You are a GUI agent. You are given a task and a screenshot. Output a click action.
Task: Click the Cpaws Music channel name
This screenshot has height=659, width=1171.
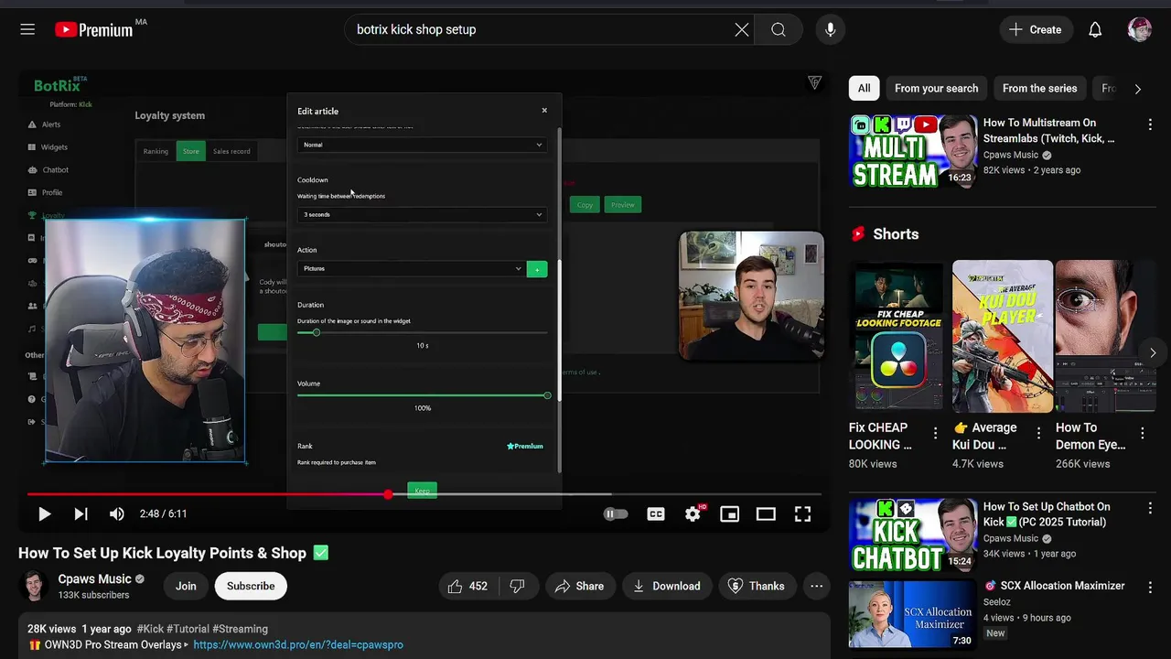[x=95, y=578]
